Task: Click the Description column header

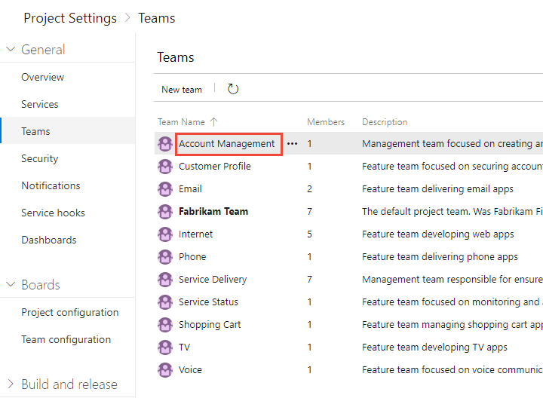Action: [385, 122]
